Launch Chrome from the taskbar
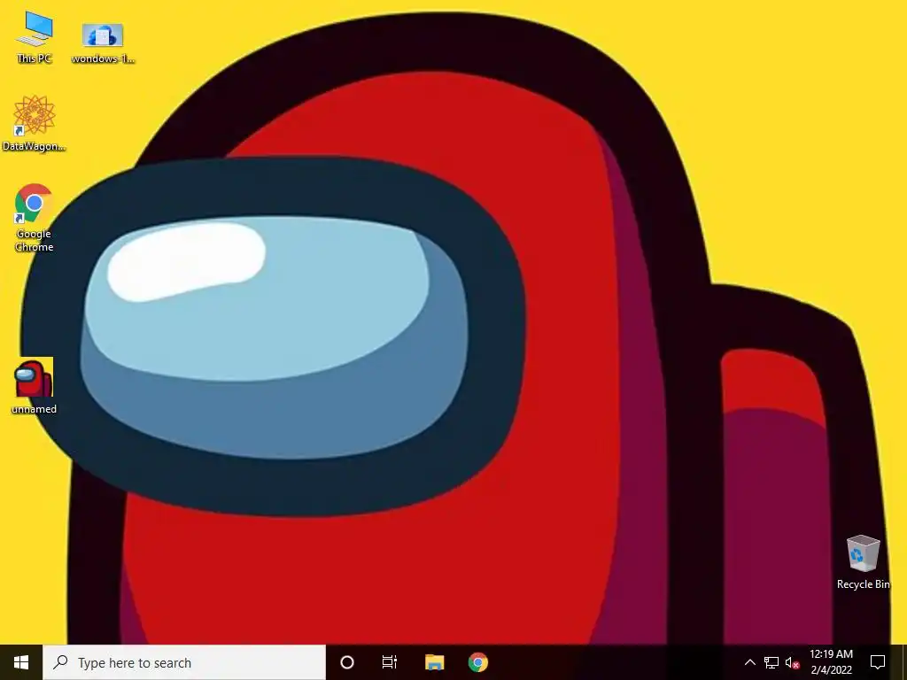Image resolution: width=907 pixels, height=680 pixels. click(x=477, y=662)
